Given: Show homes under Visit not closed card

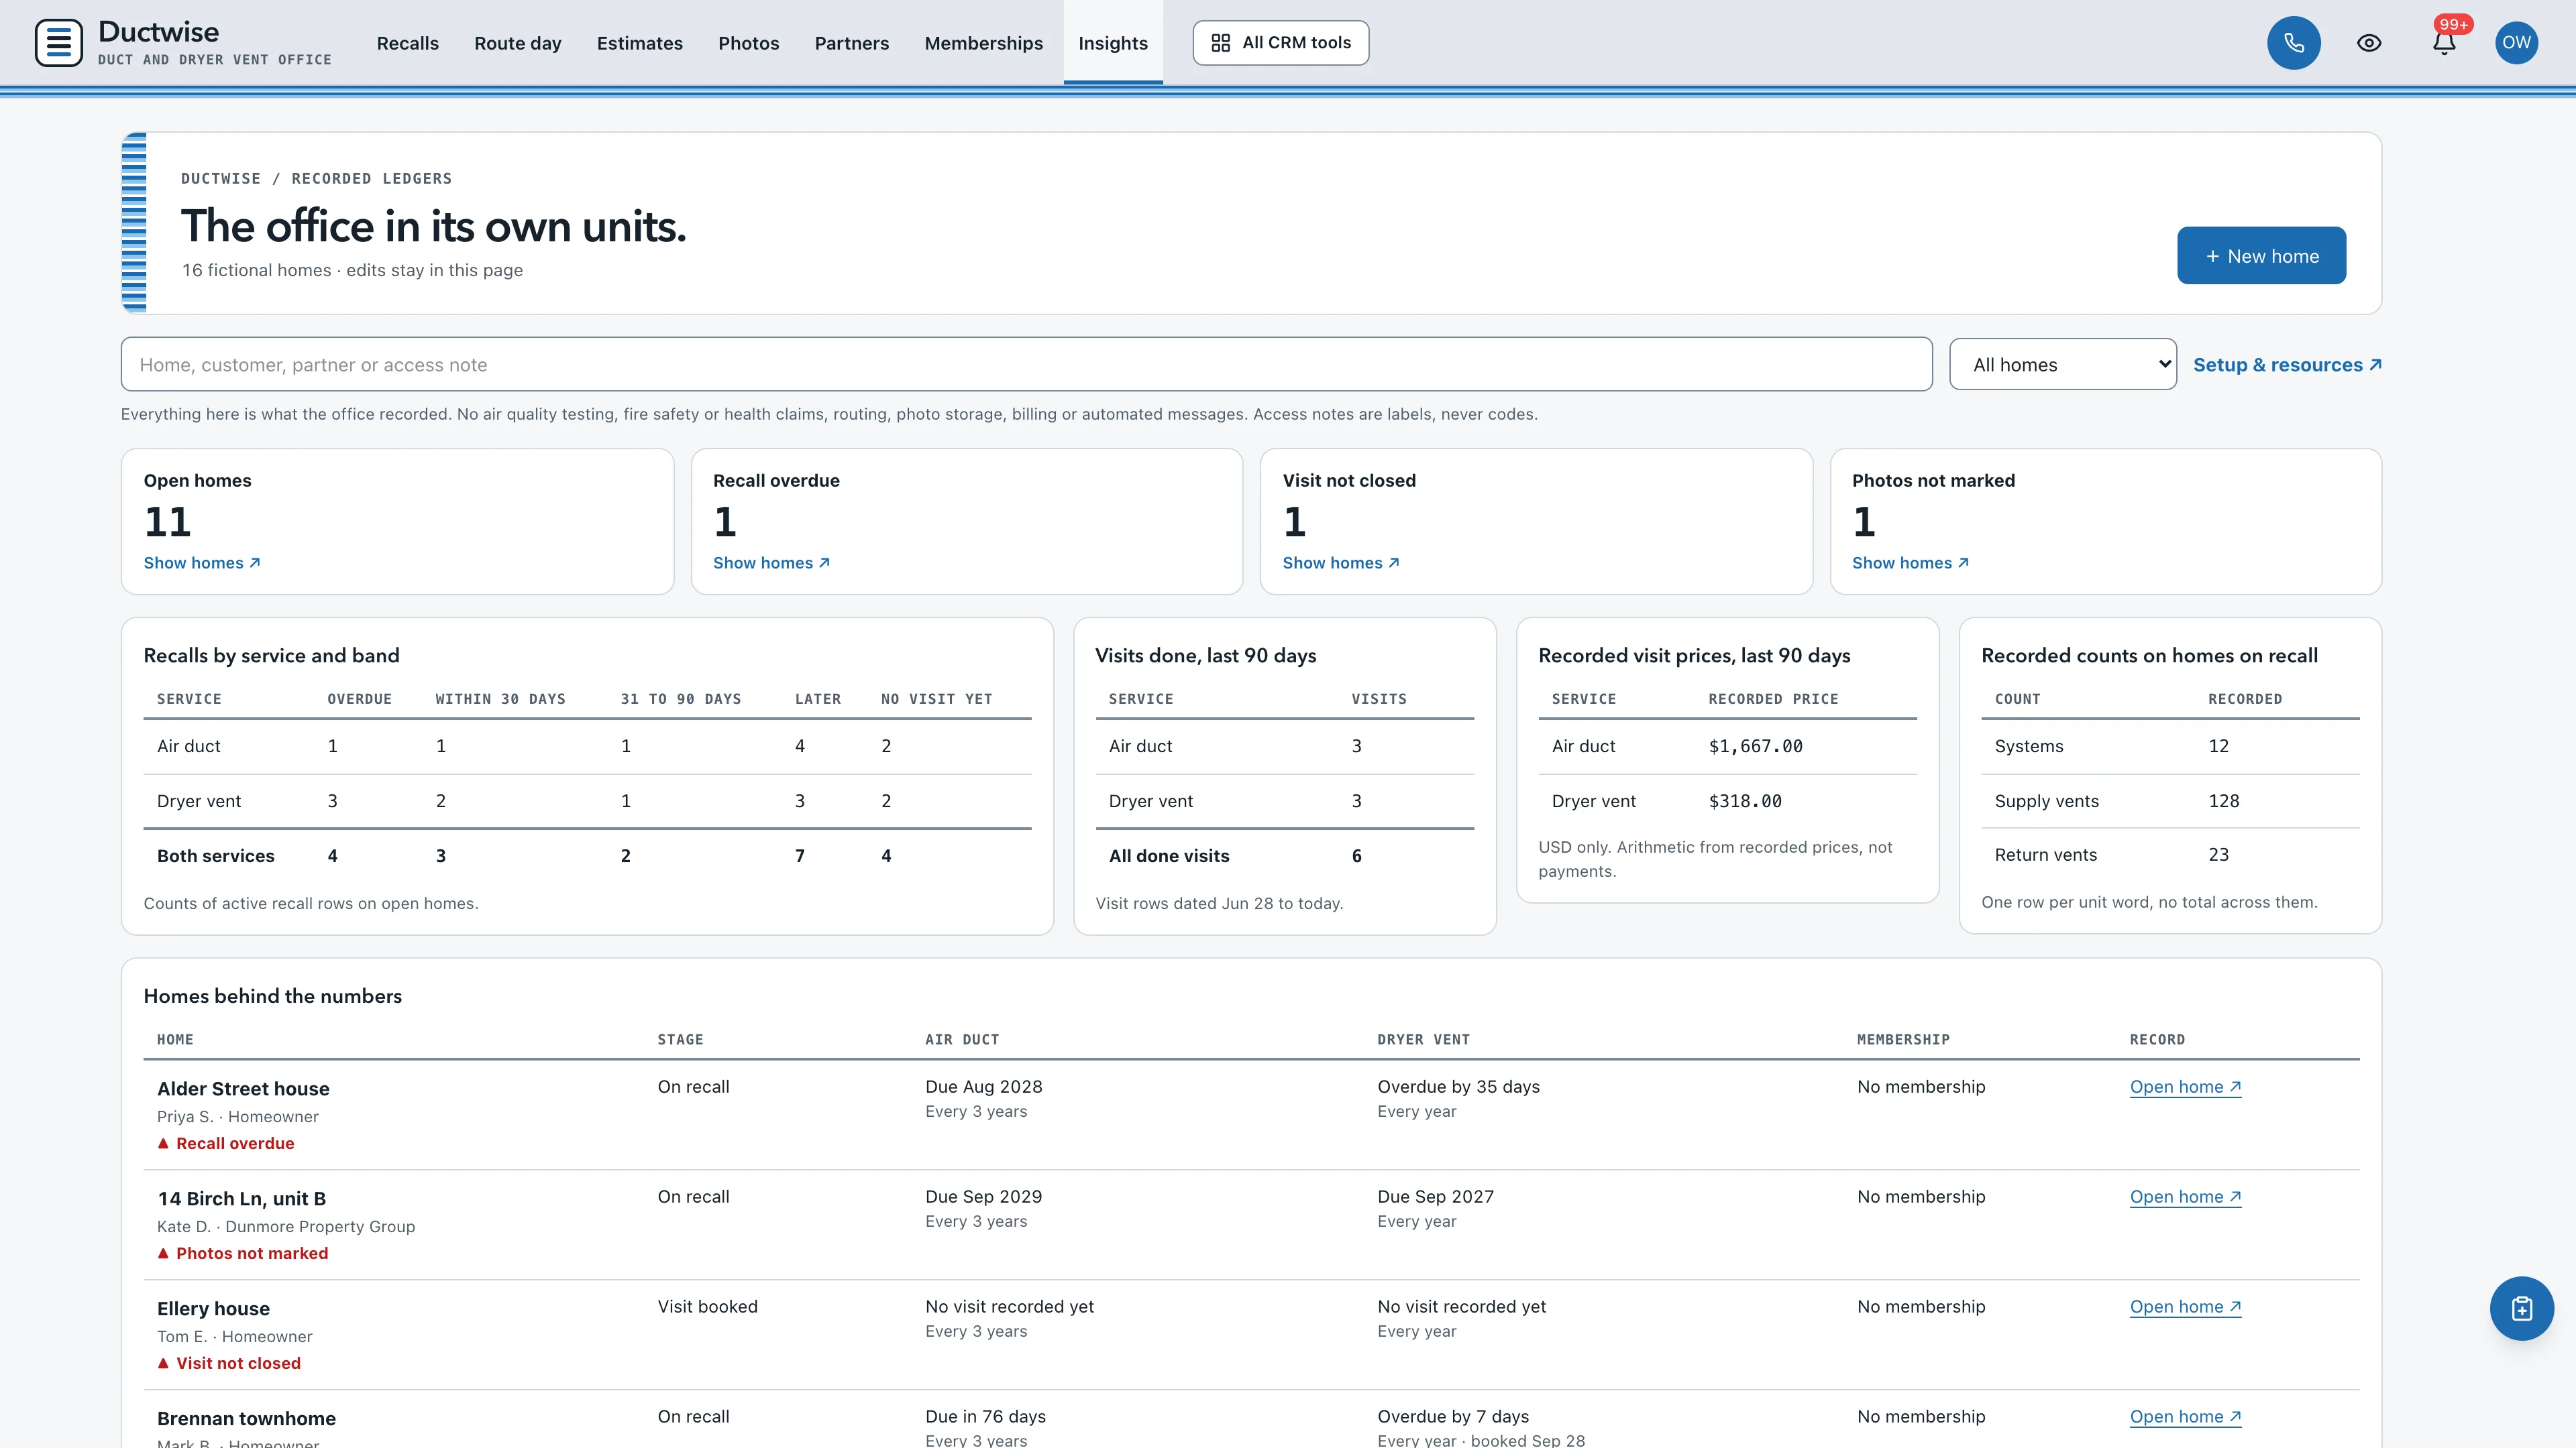Looking at the screenshot, I should [1341, 562].
